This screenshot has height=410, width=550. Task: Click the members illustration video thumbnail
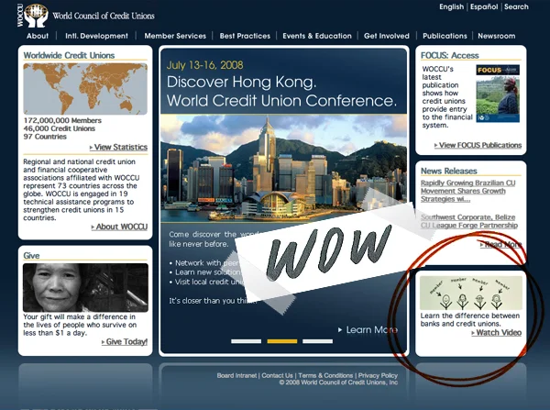[471, 294]
